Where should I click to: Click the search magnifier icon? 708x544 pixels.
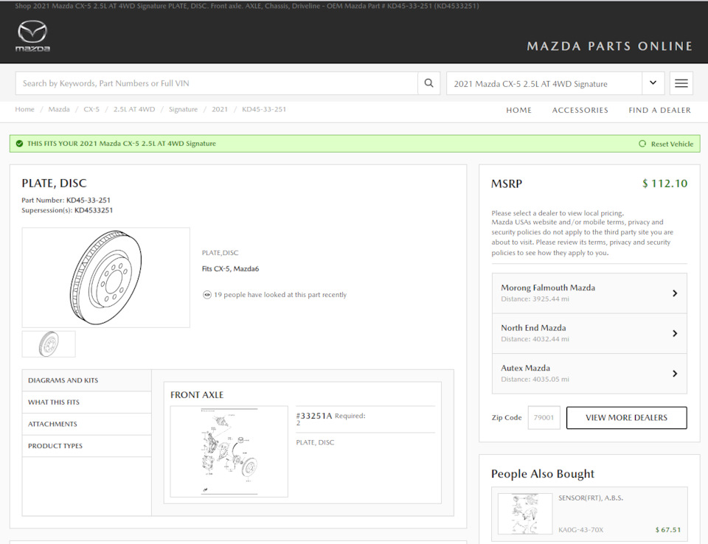tap(428, 83)
